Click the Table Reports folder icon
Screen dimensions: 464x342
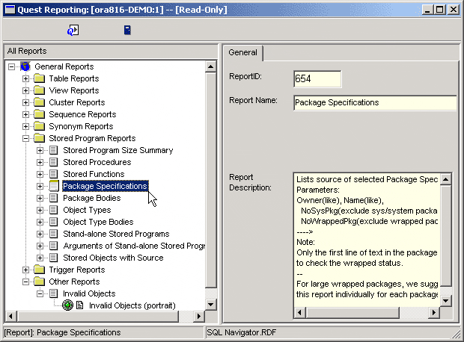tap(40, 78)
